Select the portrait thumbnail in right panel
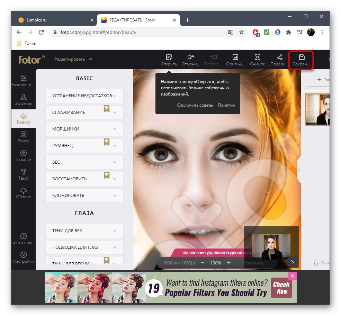 317,109
